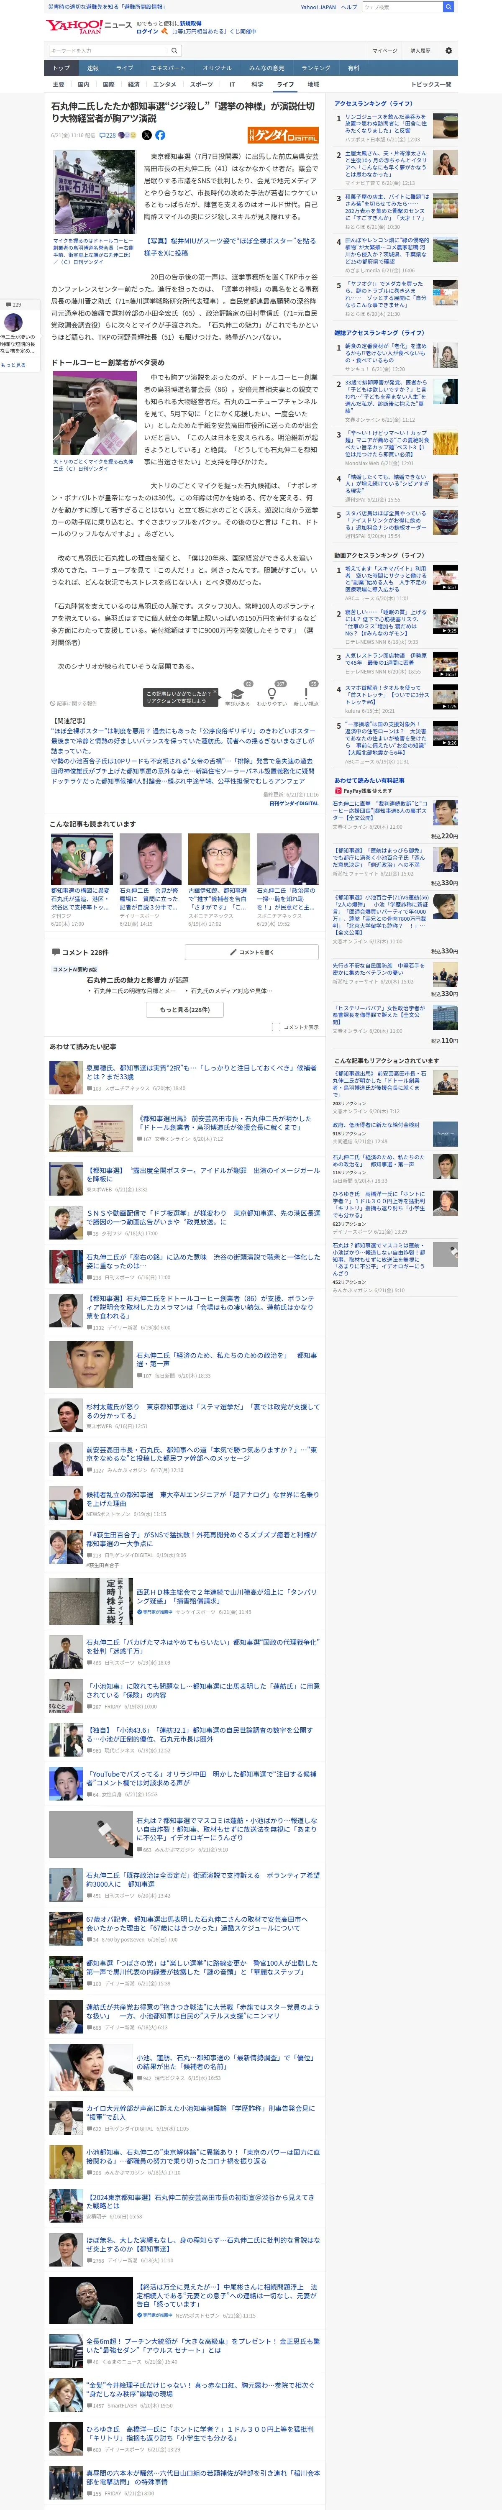Open ranking item 和菓子屋の店主、バイトに難題
This screenshot has width=502, height=2510.
pyautogui.click(x=386, y=207)
